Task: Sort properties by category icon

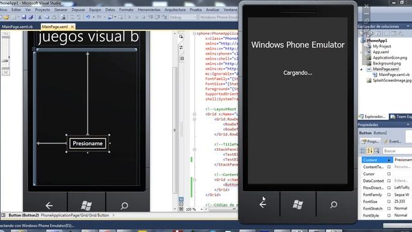Action: click(x=363, y=151)
